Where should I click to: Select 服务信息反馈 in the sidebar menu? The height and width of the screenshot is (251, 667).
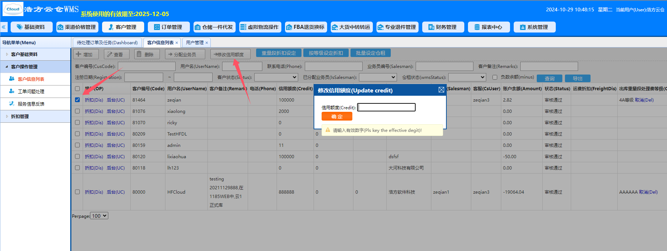pos(31,104)
